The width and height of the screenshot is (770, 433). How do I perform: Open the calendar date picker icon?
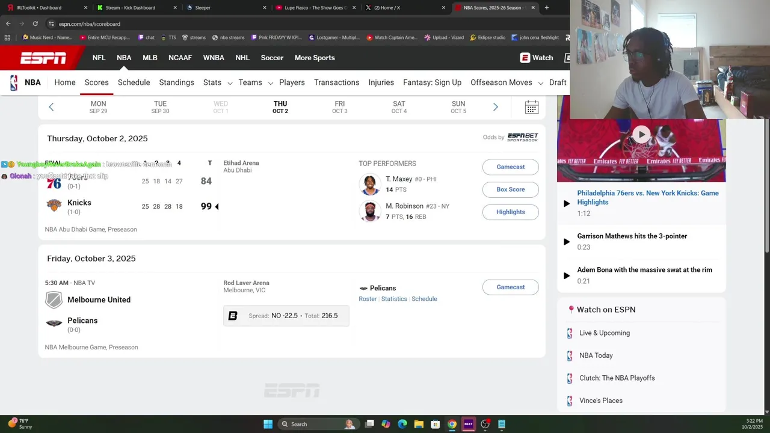[532, 107]
